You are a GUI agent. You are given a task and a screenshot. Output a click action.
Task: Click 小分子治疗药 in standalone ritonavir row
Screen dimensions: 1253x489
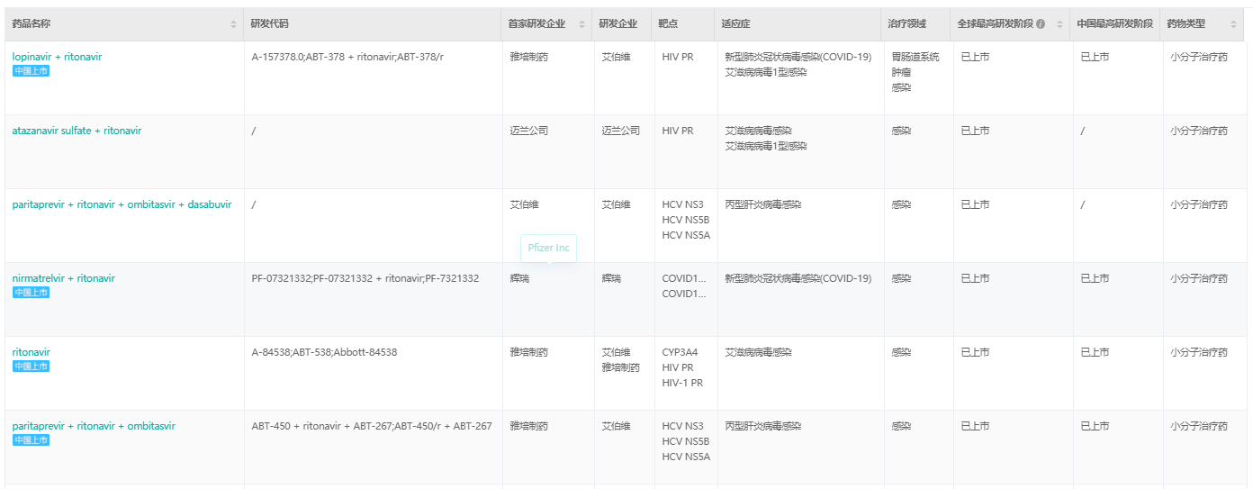click(1199, 352)
